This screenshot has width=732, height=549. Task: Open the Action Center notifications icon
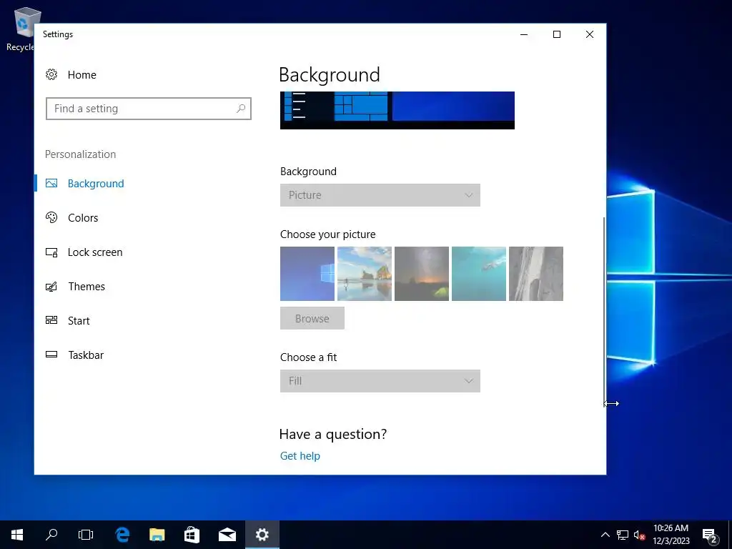(710, 535)
